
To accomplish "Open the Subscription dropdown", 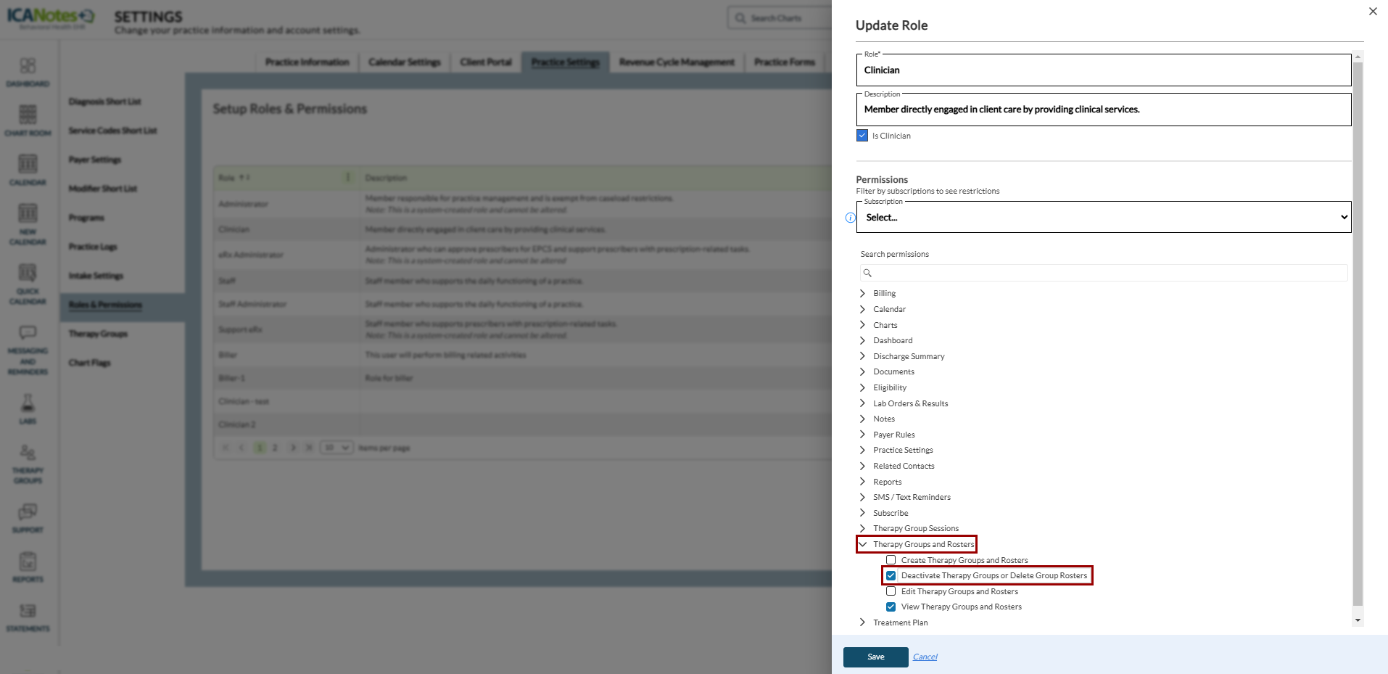I will [1103, 218].
